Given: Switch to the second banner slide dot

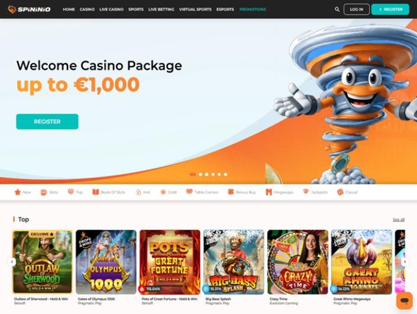Looking at the screenshot, I should tap(201, 174).
